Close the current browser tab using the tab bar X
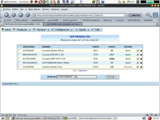160x120 pixels. [157, 24]
